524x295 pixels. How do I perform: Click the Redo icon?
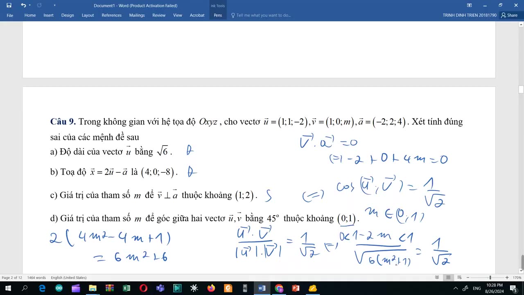coord(39,5)
